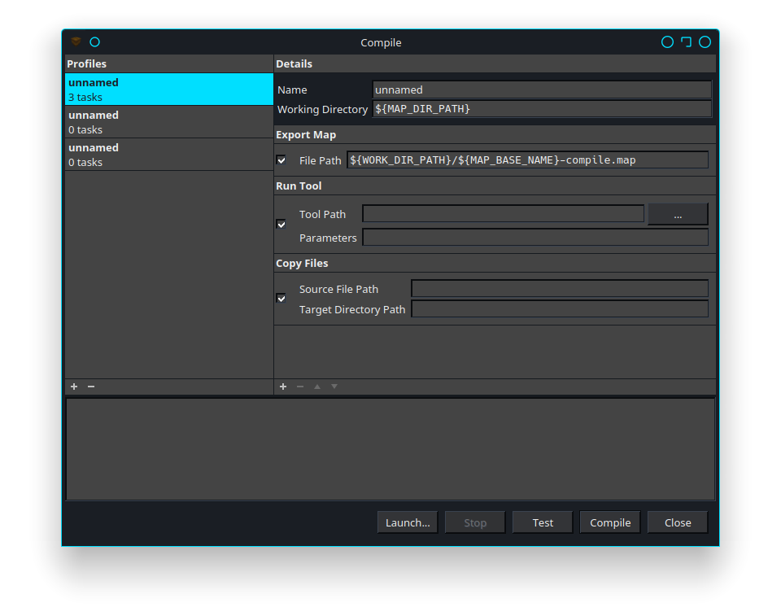Toggle the Export Map File Path checkbox
The width and height of the screenshot is (781, 616).
coord(281,160)
